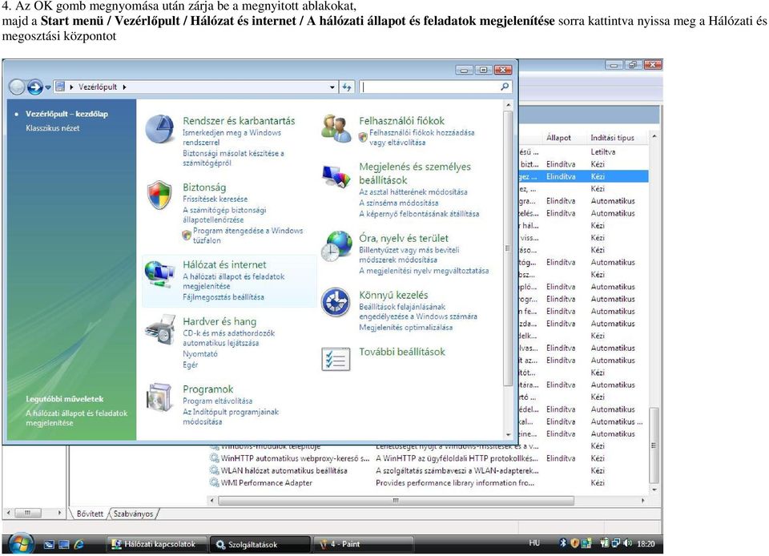Screen dimensions: 769x556
Task: Click the Hálózat és internet icon
Action: tap(159, 275)
